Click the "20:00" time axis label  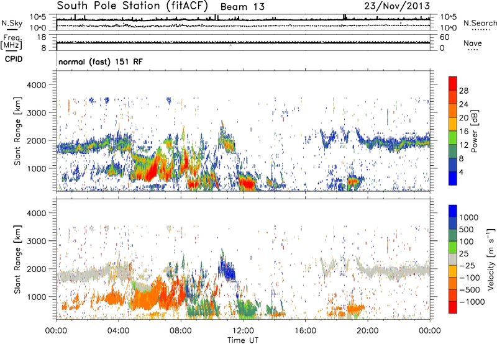[x=368, y=331]
